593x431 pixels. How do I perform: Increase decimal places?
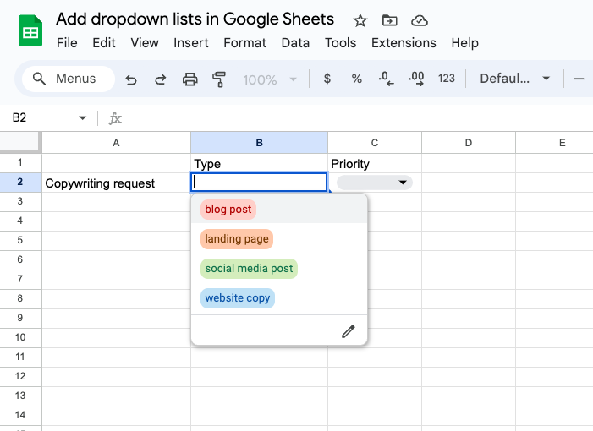pyautogui.click(x=416, y=79)
